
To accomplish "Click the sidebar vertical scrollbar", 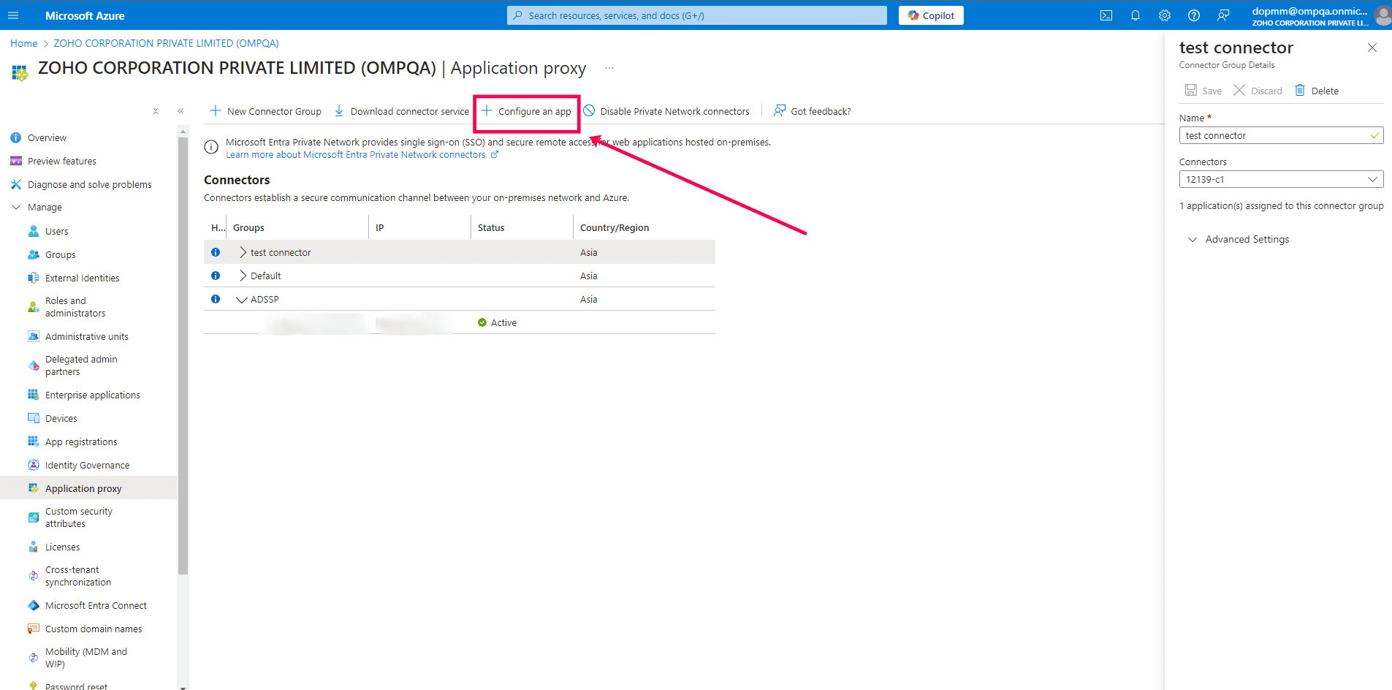I will [x=183, y=355].
